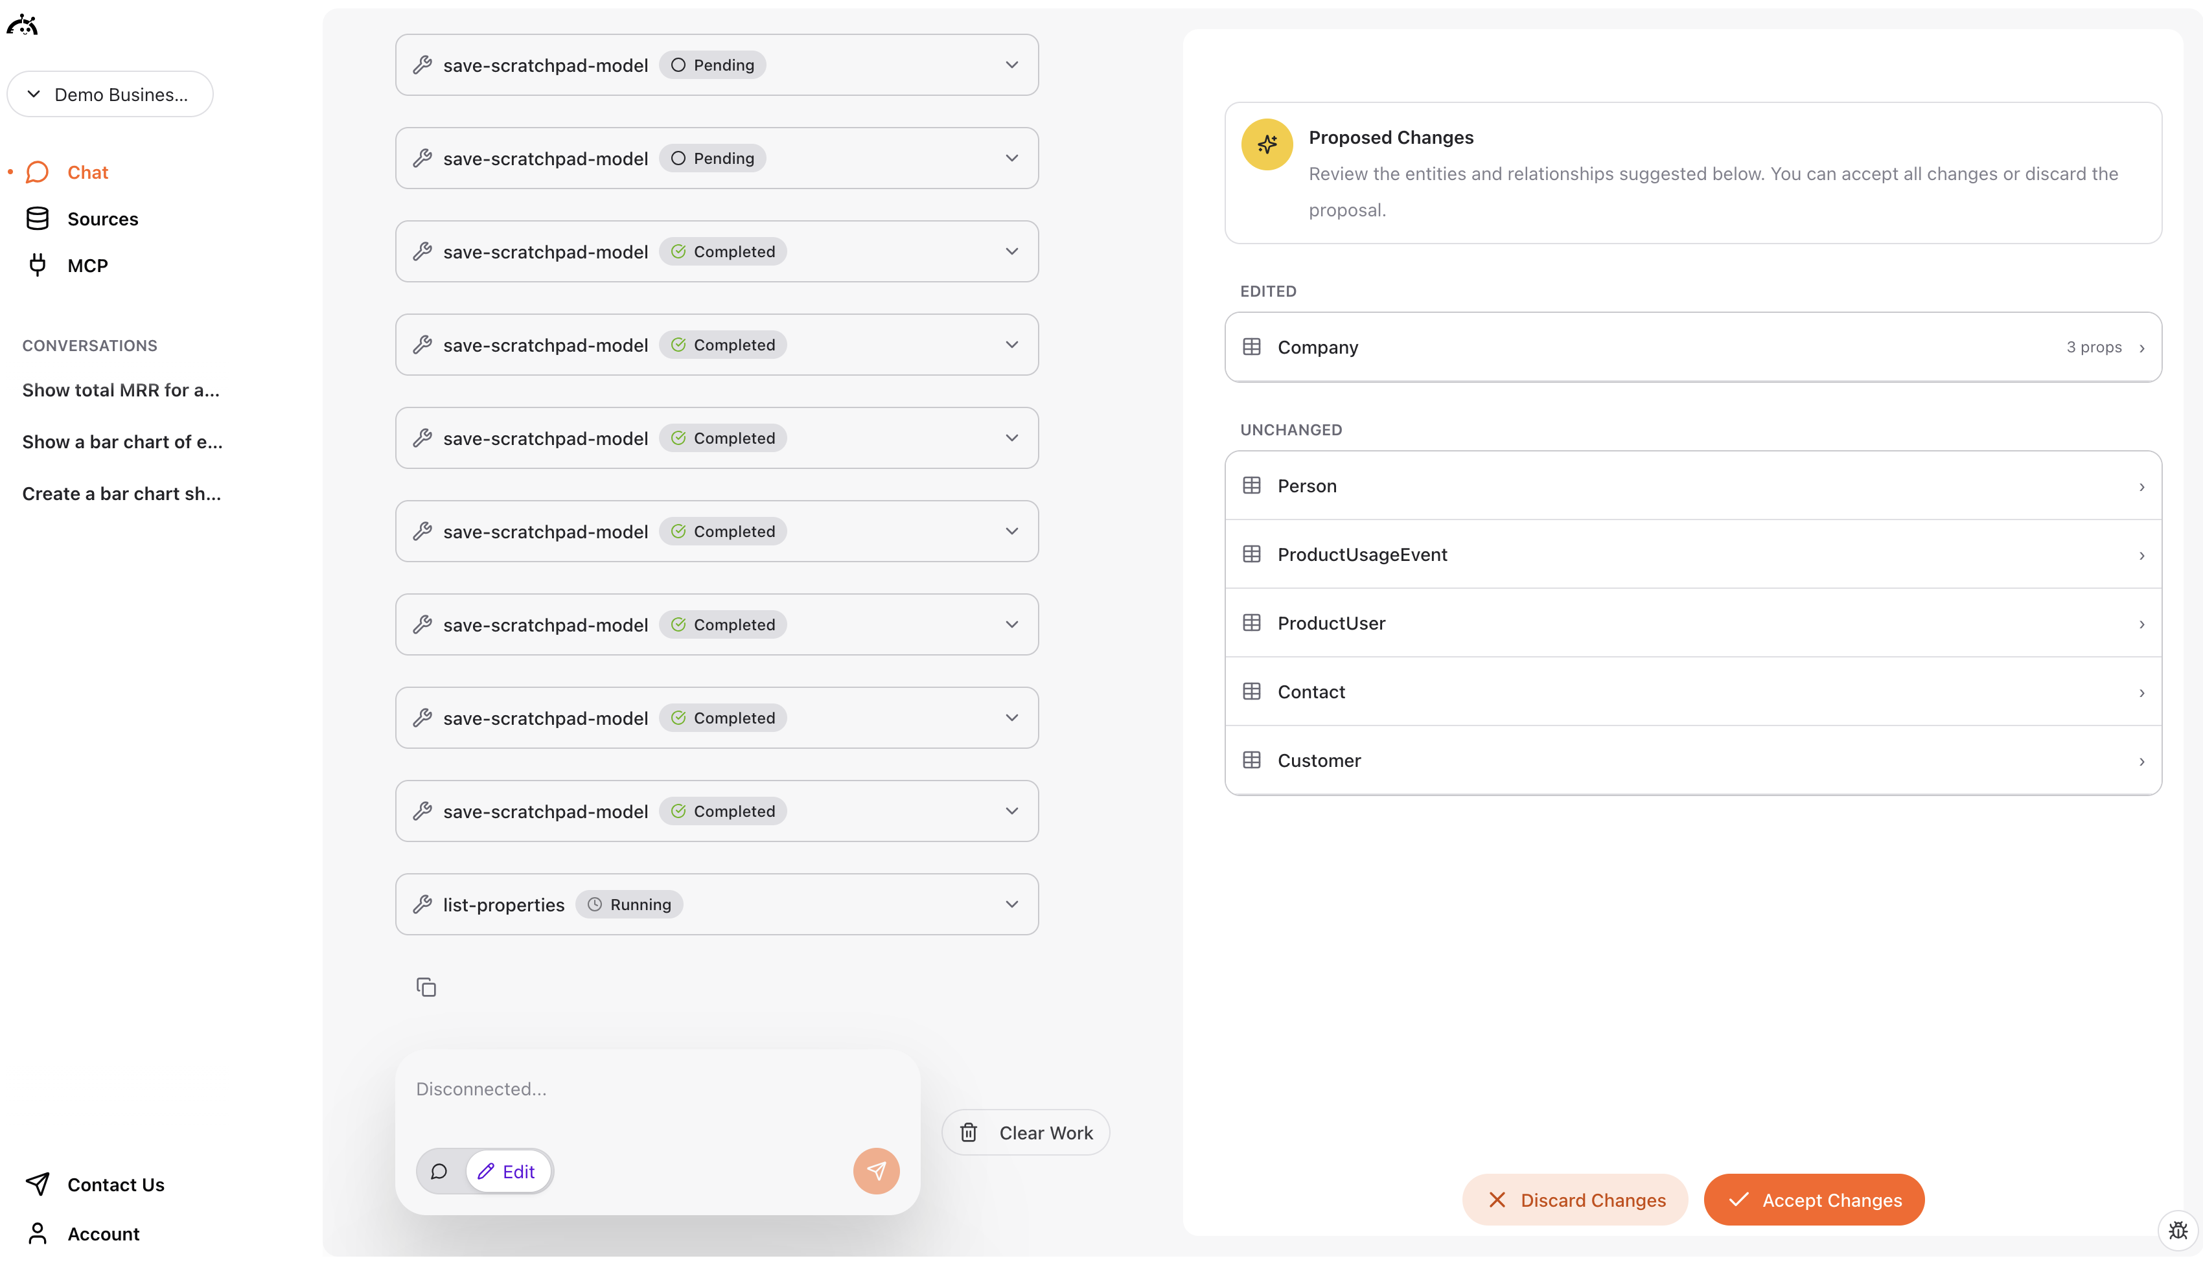This screenshot has height=1267, width=2203.
Task: Open the Demo Business workspace dropdown
Action: [110, 94]
